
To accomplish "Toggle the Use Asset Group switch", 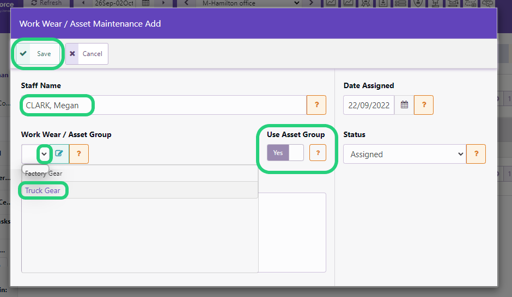I will tap(285, 152).
